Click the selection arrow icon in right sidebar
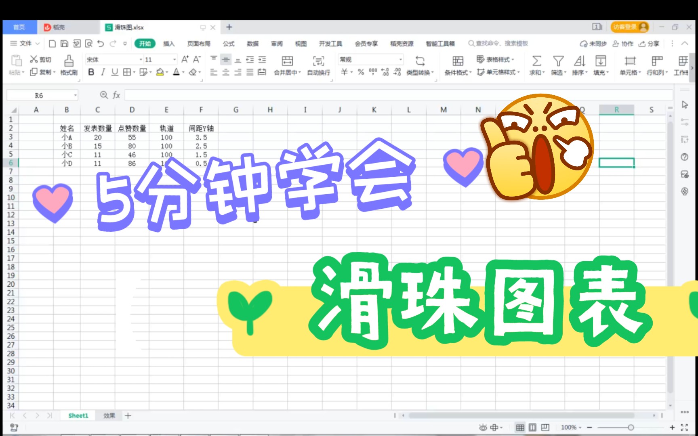Image resolution: width=698 pixels, height=436 pixels. (685, 105)
